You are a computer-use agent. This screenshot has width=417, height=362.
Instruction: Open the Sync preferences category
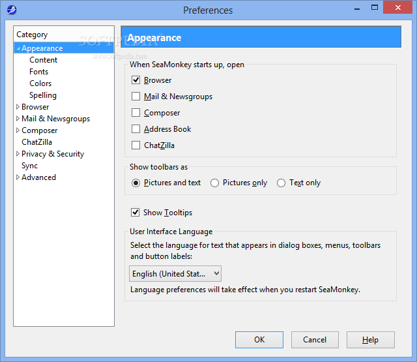tap(29, 166)
